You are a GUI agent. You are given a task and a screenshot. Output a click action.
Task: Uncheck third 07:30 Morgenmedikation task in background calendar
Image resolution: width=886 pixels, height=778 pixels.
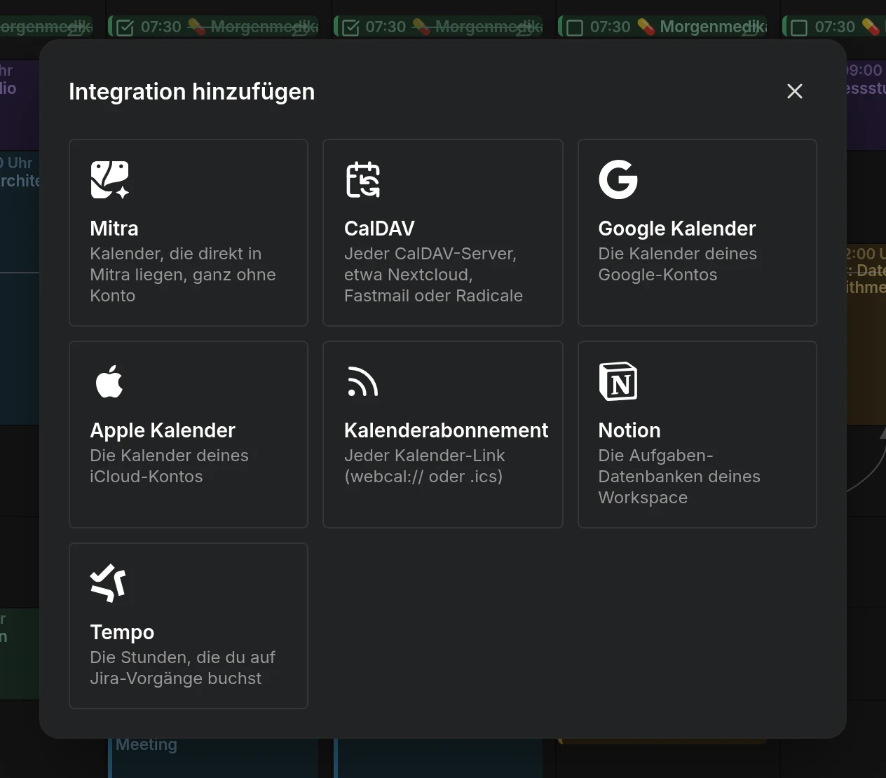pyautogui.click(x=350, y=27)
